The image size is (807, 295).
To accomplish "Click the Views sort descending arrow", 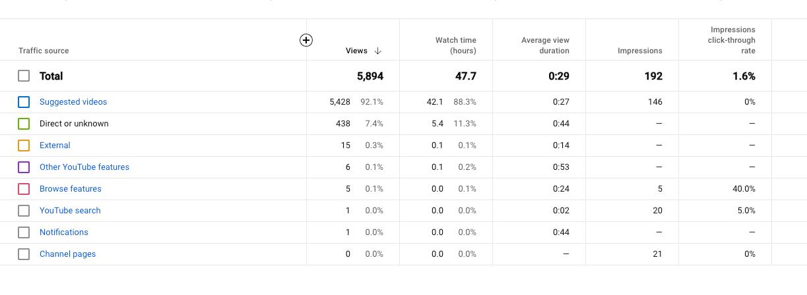I will coord(378,51).
